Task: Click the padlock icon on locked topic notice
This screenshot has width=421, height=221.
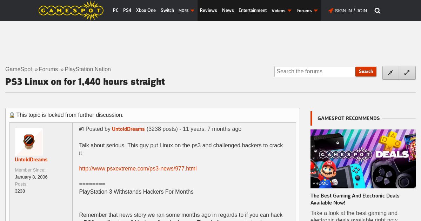Action: [x=12, y=115]
